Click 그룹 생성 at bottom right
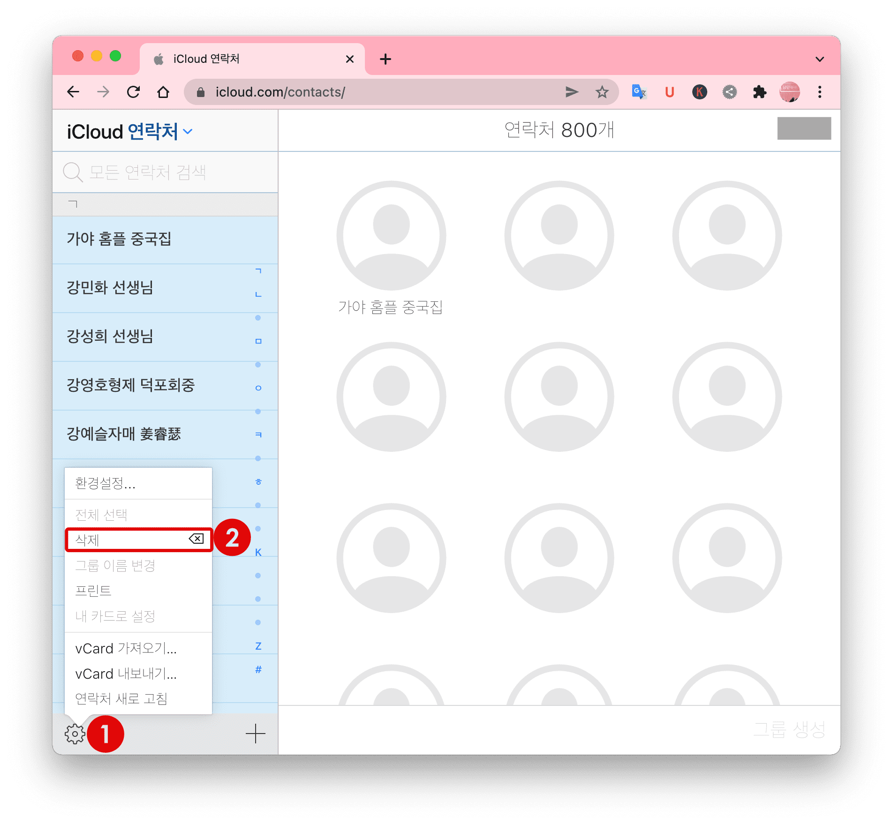Screen dimensions: 893x824 789,730
